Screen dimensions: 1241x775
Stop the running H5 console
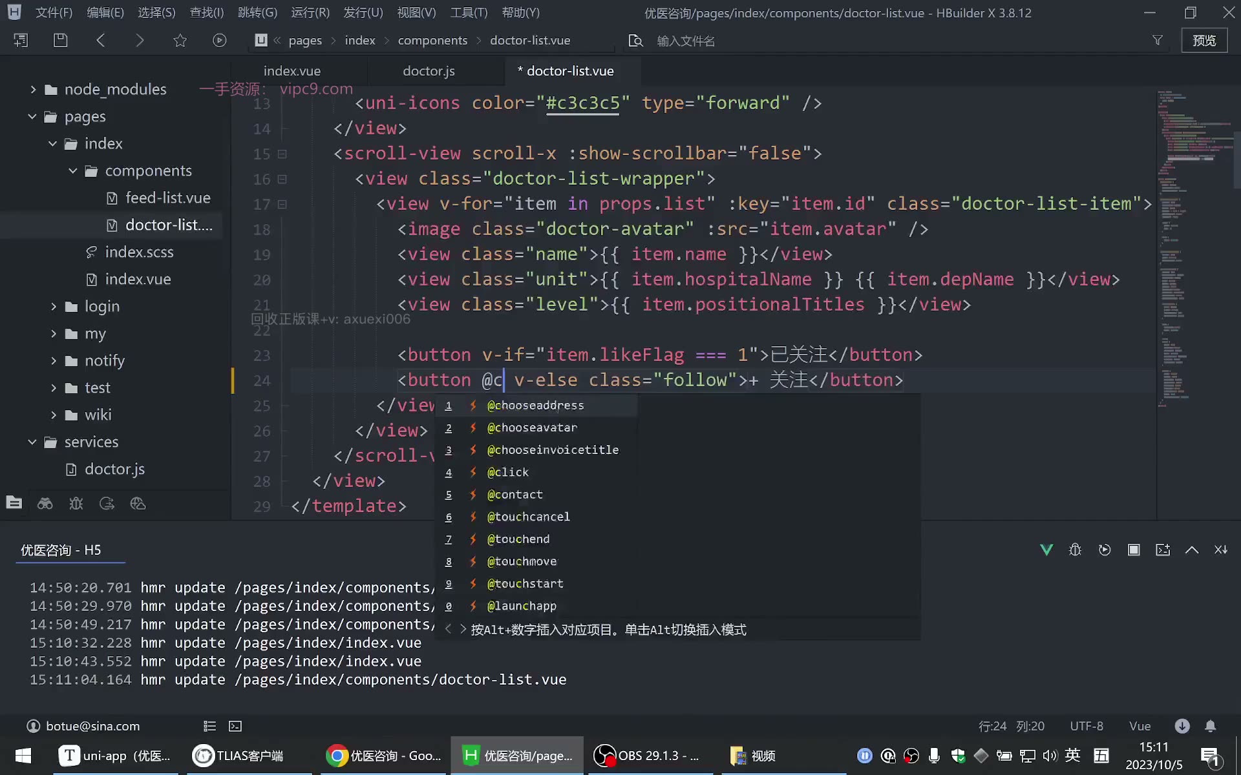point(1134,550)
